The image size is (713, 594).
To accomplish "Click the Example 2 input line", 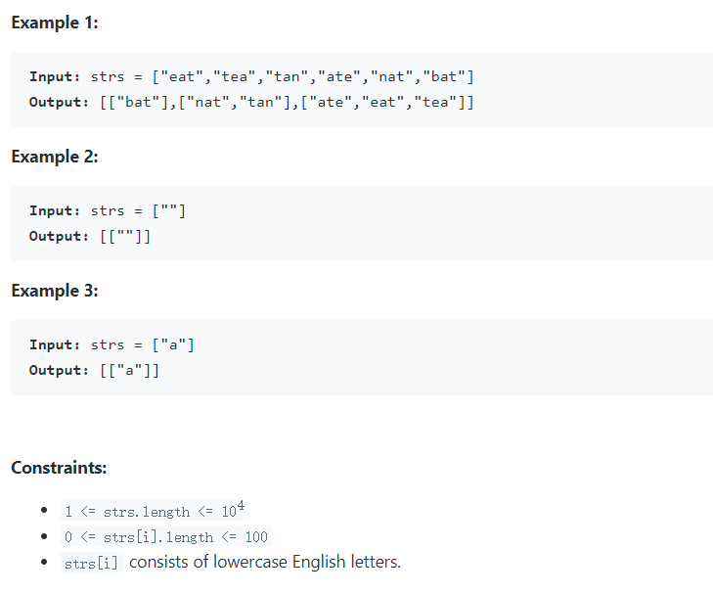I will click(108, 211).
